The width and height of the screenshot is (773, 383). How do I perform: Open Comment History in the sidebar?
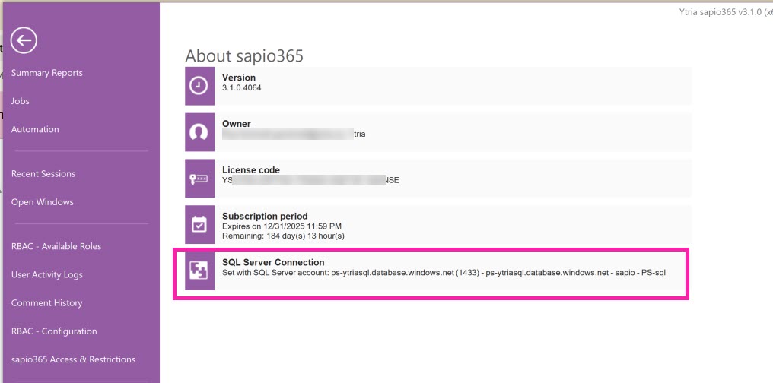[46, 303]
